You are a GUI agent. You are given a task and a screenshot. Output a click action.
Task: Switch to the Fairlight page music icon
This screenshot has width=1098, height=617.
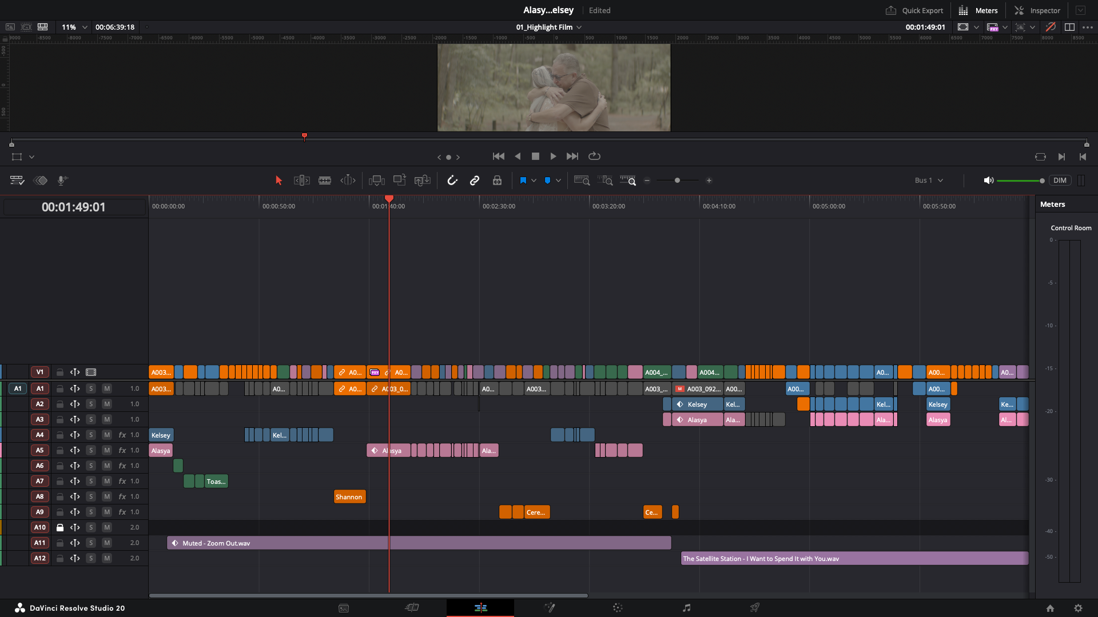click(686, 608)
